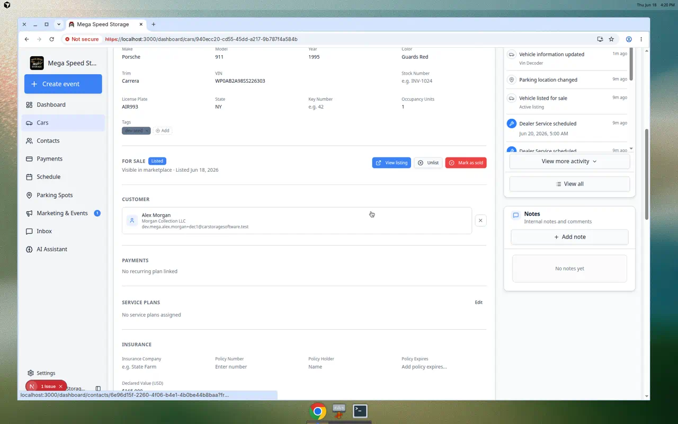The image size is (678, 424).
Task: Click the install app icon in address bar
Action: click(600, 39)
